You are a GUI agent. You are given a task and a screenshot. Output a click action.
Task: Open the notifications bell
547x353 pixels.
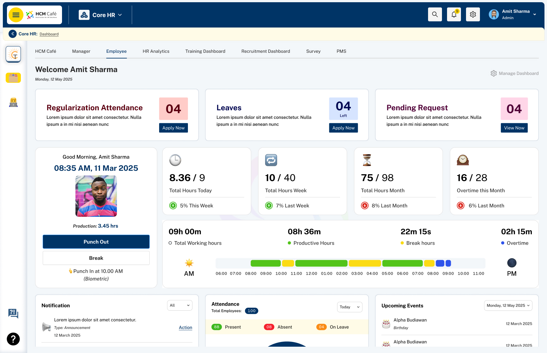(454, 15)
